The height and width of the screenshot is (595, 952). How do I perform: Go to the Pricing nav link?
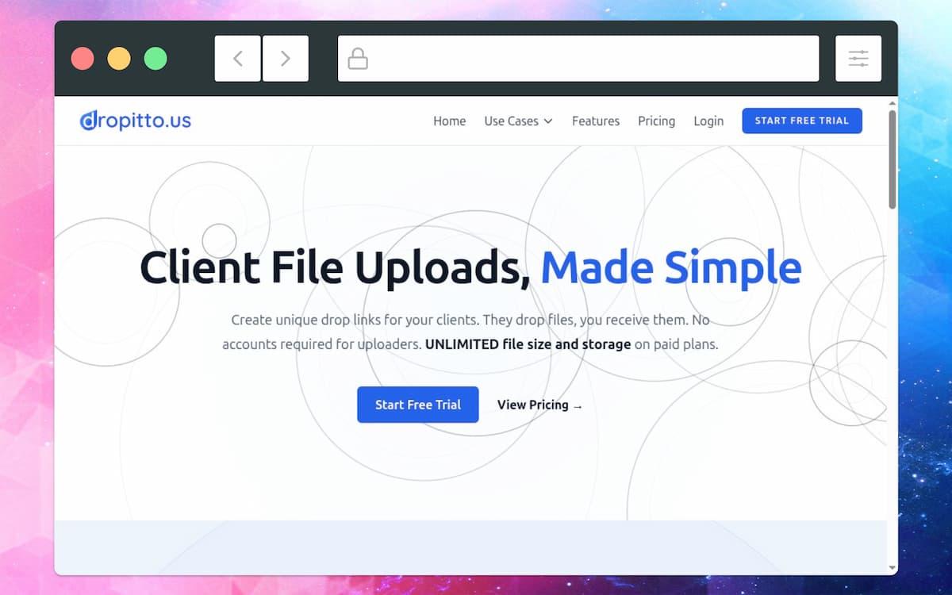click(656, 121)
